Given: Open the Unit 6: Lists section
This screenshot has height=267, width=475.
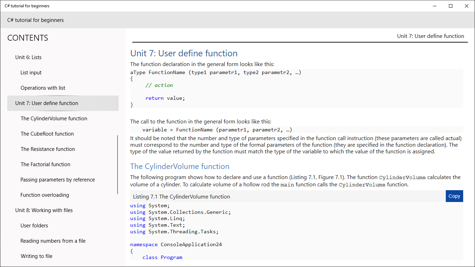Looking at the screenshot, I should coord(29,57).
